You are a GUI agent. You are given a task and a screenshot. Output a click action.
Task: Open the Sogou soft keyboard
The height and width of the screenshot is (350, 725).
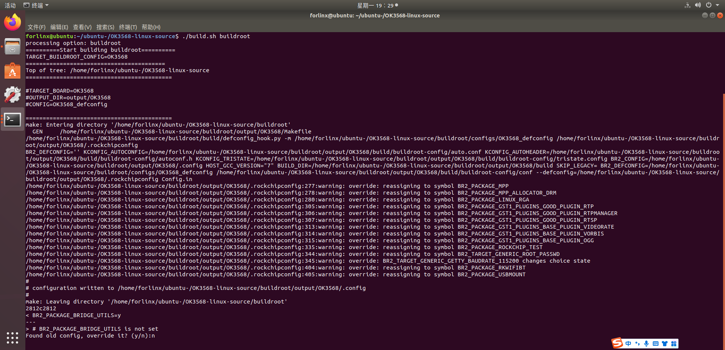655,344
